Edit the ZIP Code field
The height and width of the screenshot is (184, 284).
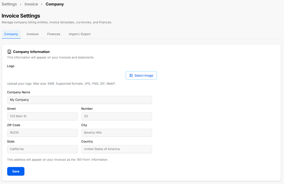point(43,133)
